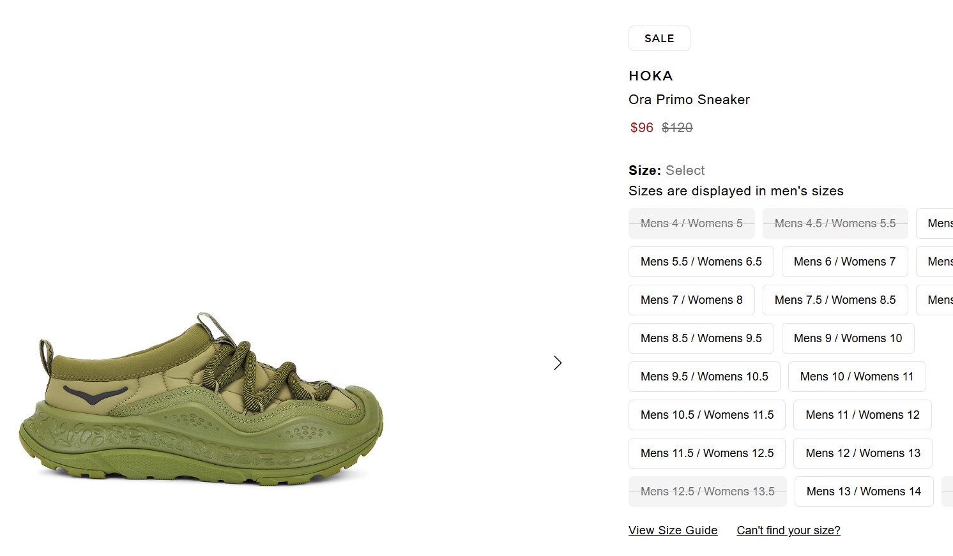This screenshot has height=556, width=953.
Task: Show the next product image arrow
Action: pos(558,363)
